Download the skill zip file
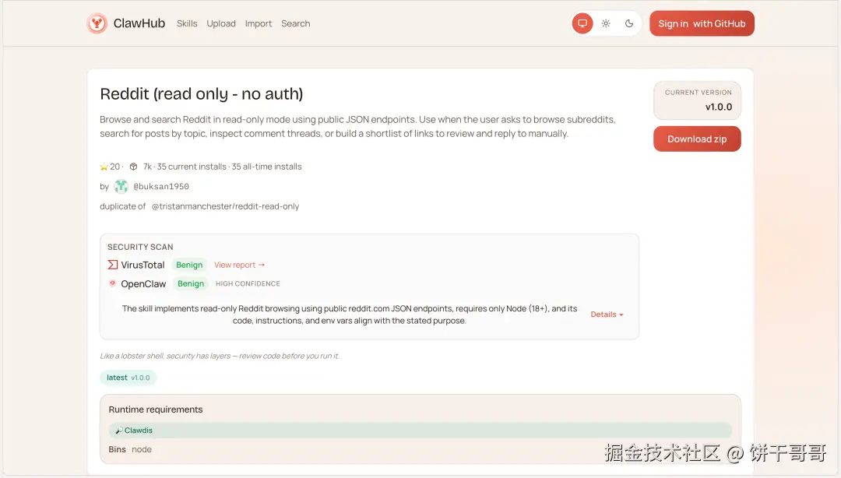 tap(697, 139)
